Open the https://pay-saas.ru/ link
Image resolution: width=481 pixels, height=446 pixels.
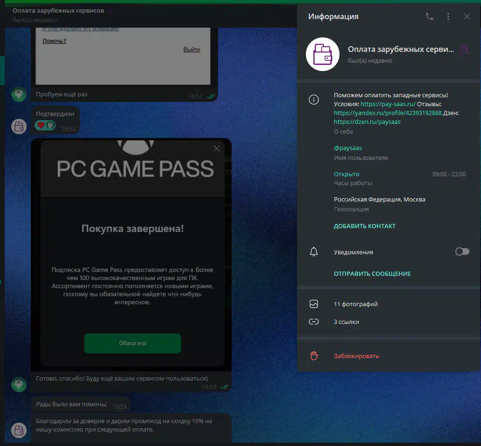388,104
